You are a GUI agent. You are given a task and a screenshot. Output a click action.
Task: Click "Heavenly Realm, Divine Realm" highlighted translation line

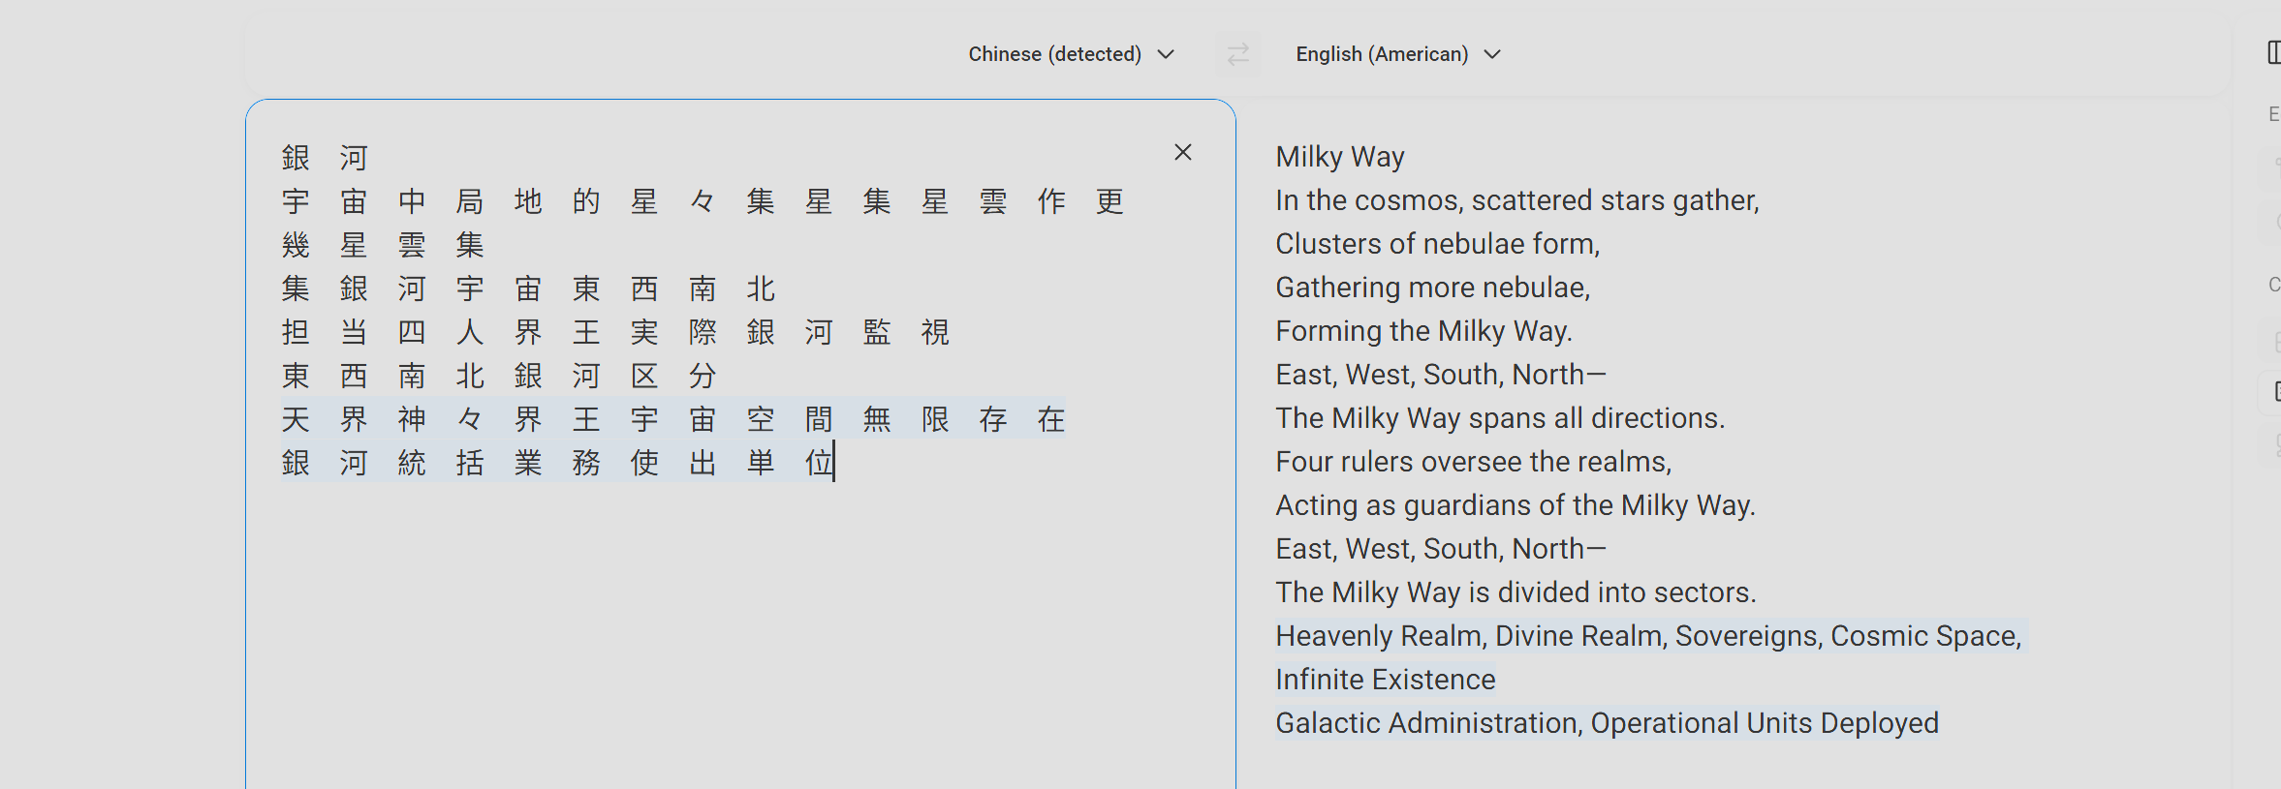coord(1648,636)
